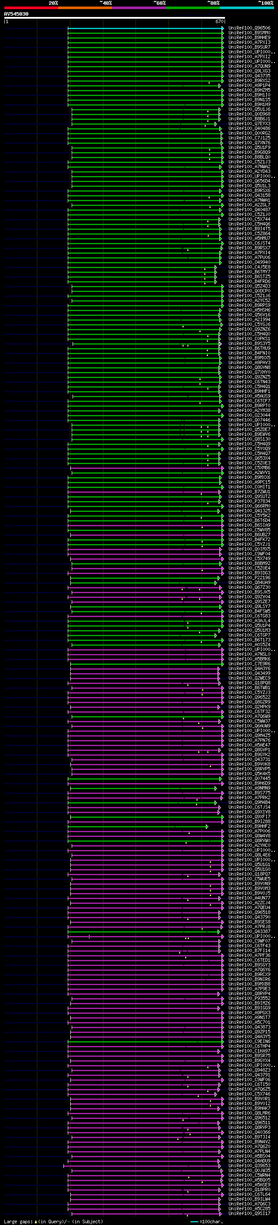Viewport: 278px width, 1225px height.
Task: Click the green ~80% identity legend segment
Action: click(x=193, y=8)
